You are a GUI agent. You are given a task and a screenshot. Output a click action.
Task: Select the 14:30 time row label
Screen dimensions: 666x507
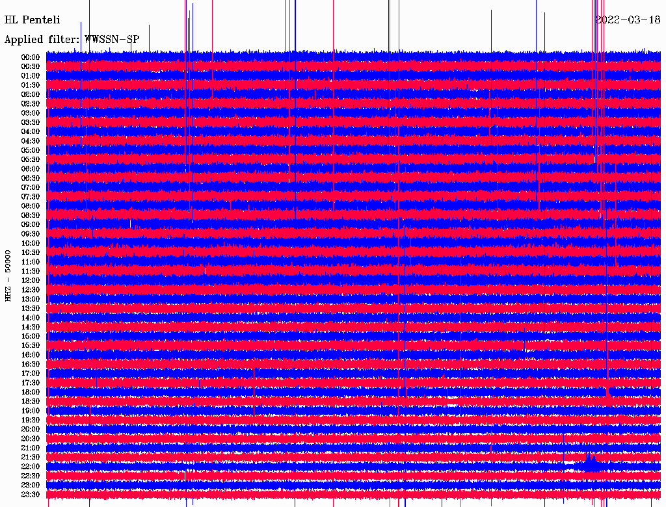click(x=31, y=328)
